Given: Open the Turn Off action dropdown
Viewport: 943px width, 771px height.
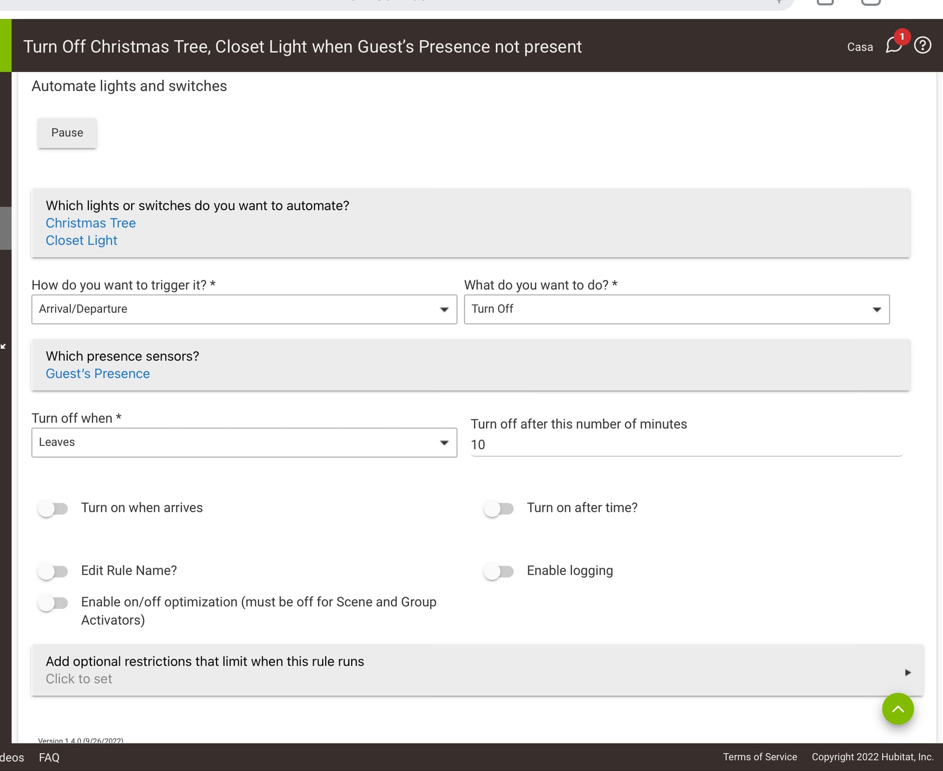Looking at the screenshot, I should 877,309.
